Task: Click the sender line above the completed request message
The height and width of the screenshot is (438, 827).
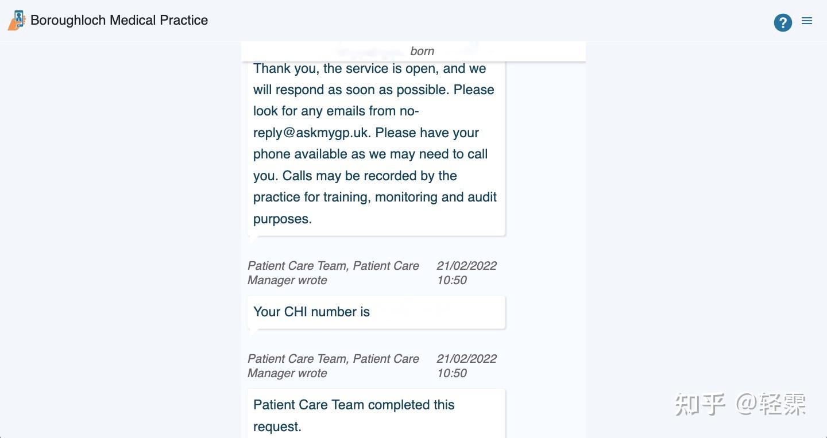Action: 333,366
